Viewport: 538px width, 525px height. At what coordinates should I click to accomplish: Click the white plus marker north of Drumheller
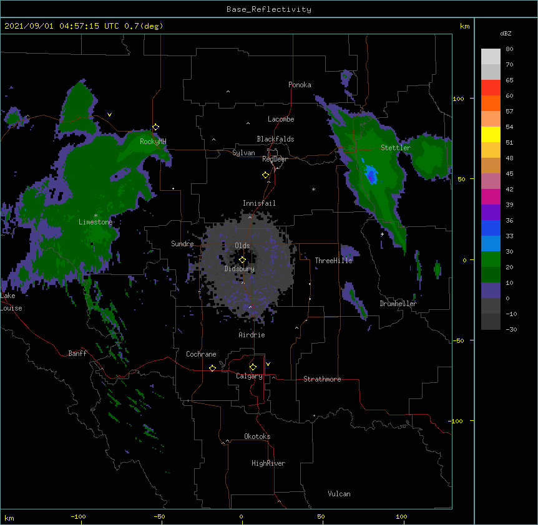tap(382, 234)
